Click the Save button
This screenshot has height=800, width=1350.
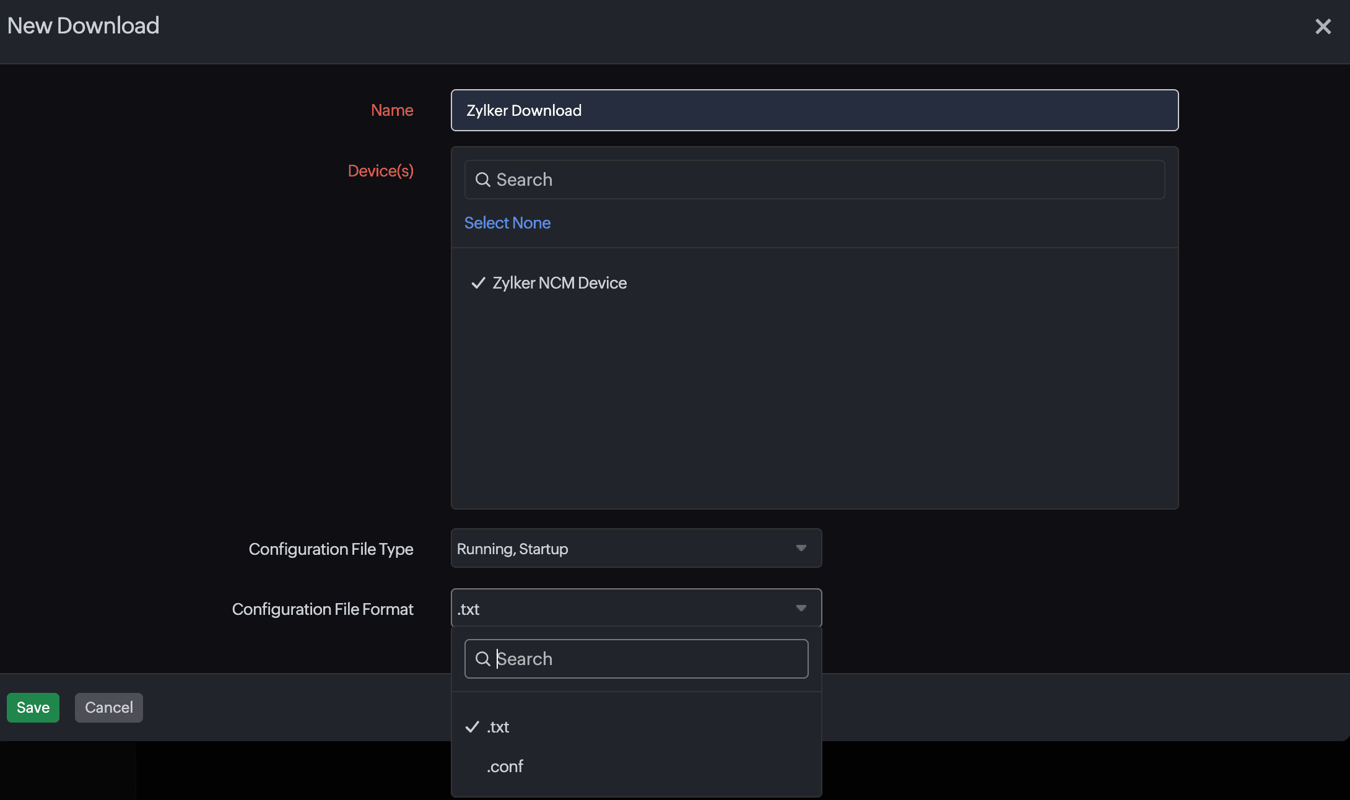pyautogui.click(x=33, y=707)
